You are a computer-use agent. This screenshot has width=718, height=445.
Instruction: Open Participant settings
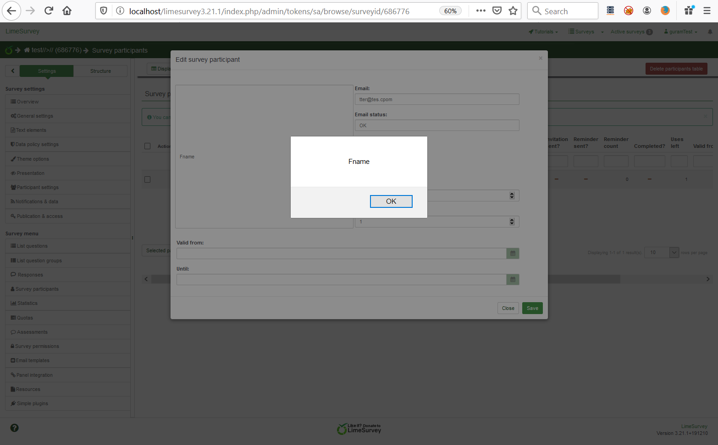tap(68, 187)
